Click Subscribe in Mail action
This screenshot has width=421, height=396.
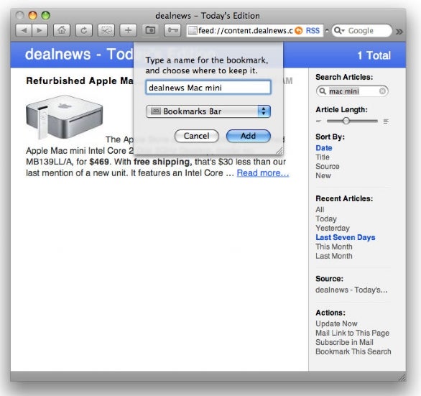click(344, 342)
